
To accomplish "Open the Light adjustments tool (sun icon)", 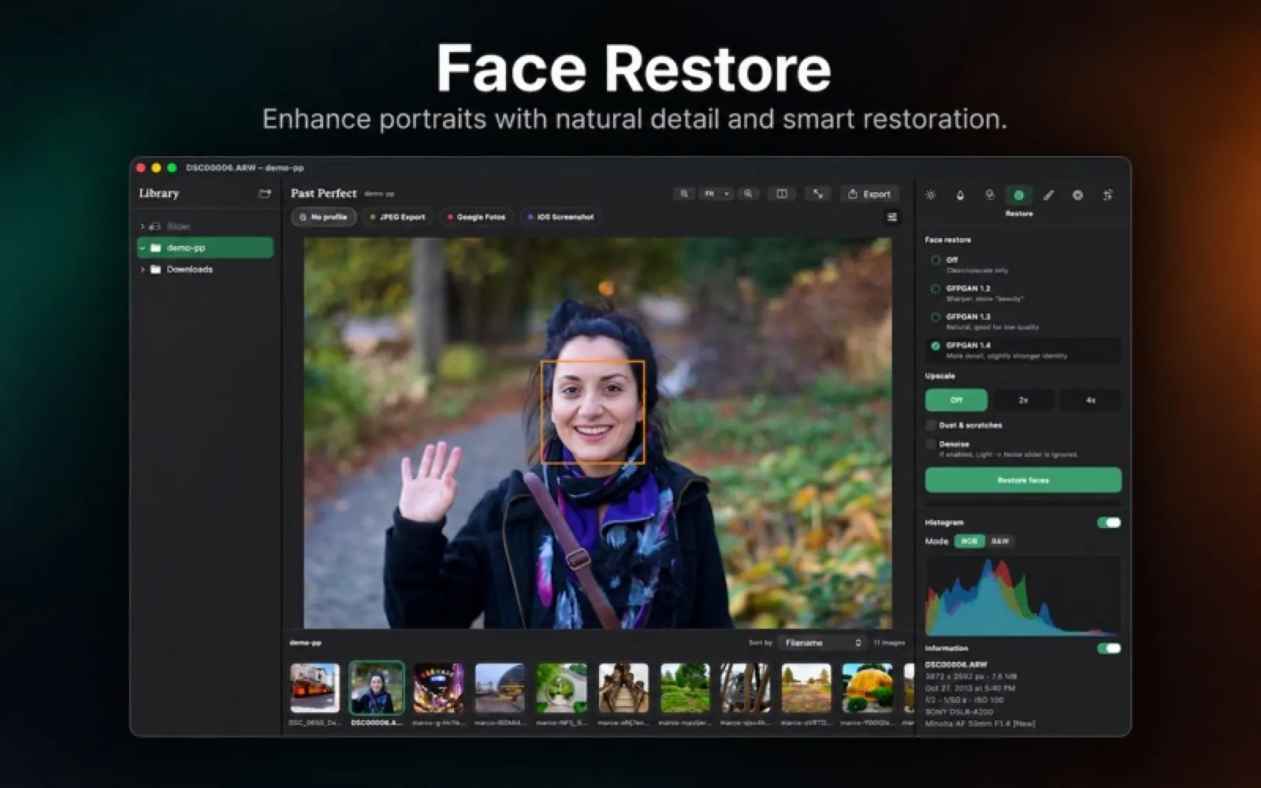I will click(x=930, y=195).
